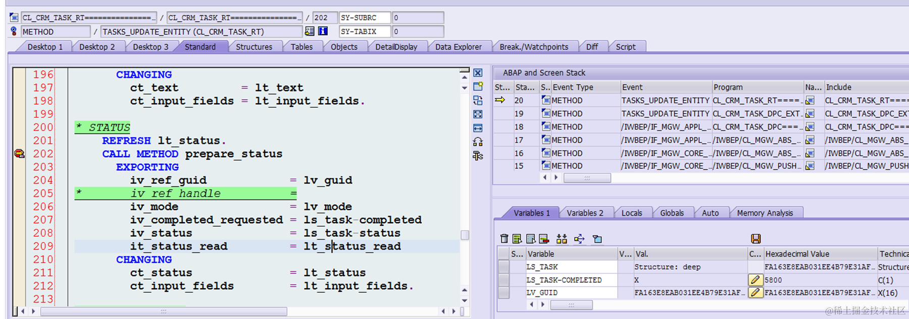Open the tool services icon

click(478, 156)
